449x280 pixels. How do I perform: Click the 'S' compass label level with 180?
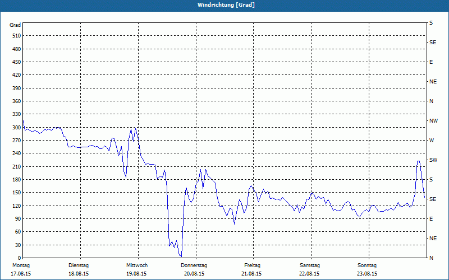(x=431, y=180)
